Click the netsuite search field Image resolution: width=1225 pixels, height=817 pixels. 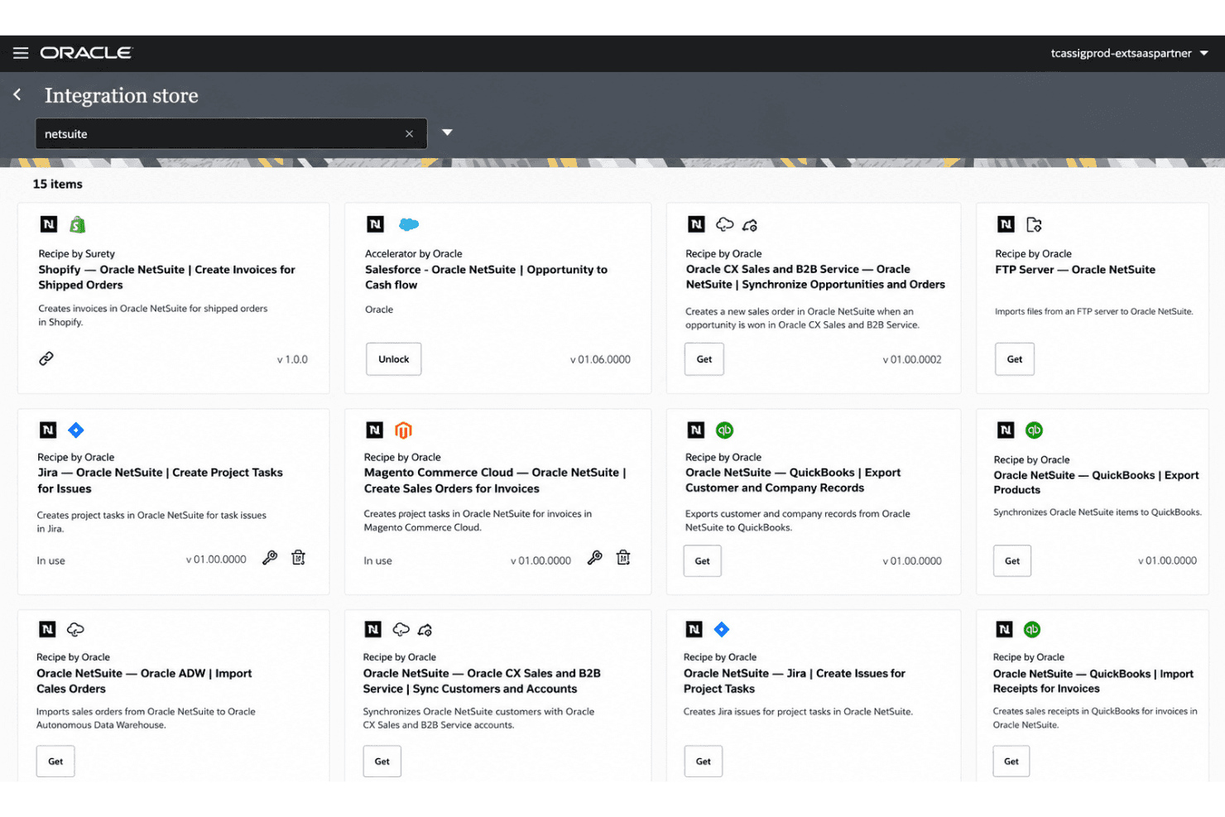point(231,134)
